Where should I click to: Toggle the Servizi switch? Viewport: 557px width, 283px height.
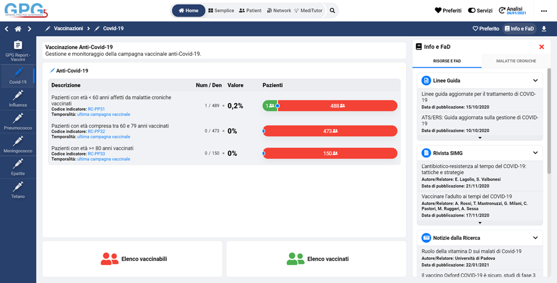[480, 11]
